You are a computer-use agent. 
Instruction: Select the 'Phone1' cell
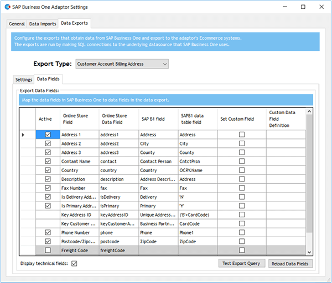pos(198,233)
